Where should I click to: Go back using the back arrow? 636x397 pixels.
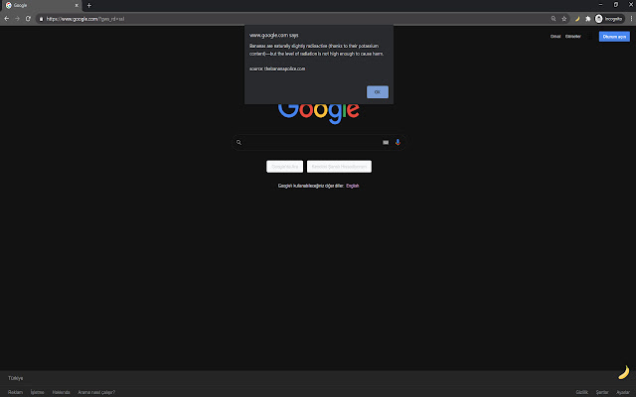click(7, 19)
